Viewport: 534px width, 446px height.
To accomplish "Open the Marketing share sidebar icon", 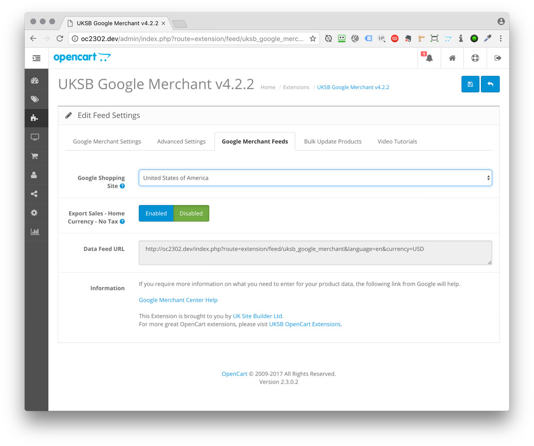I will 35,194.
